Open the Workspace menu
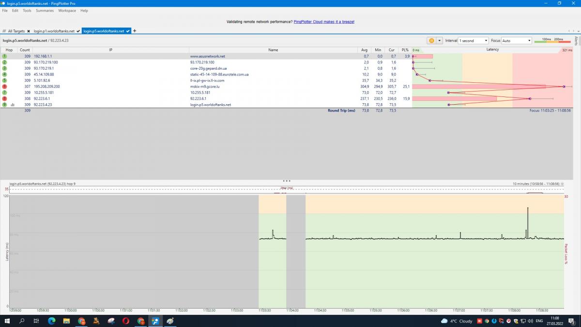The width and height of the screenshot is (581, 327). coord(67,10)
